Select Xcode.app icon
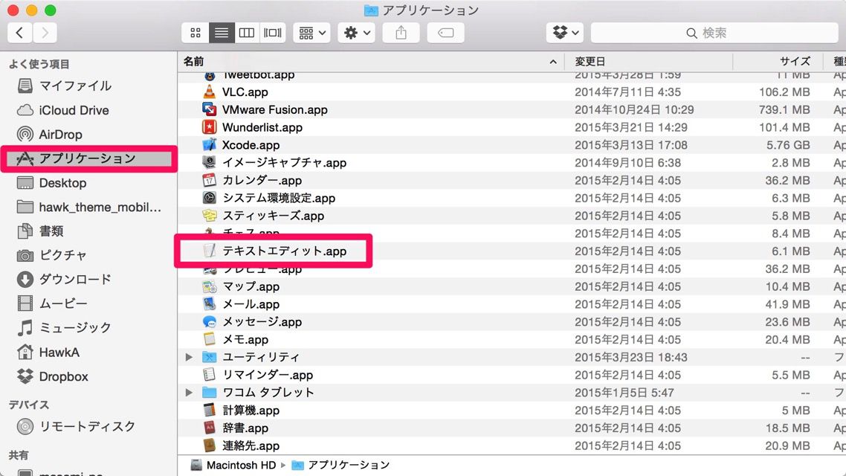This screenshot has height=476, width=846. 210,144
